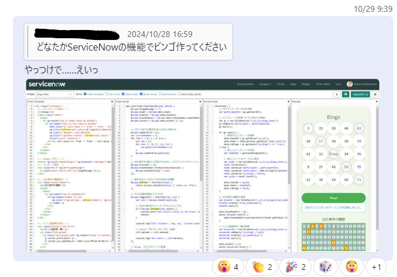
Task: Click the dice emoji reaction
Action: 326,266
